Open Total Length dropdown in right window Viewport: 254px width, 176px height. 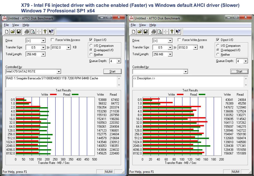[170, 54]
